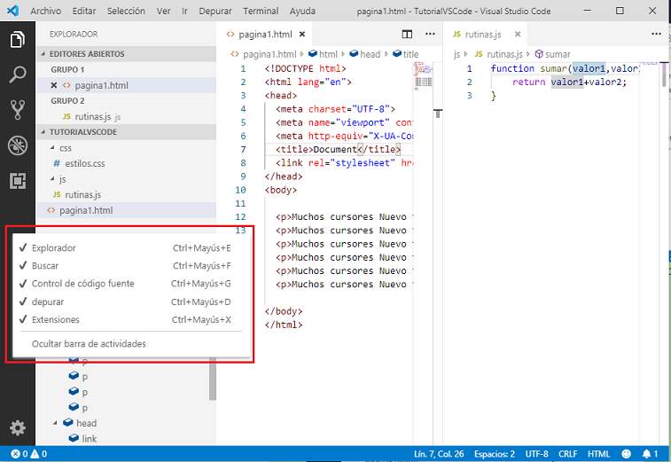Open the Terminal menu

(x=261, y=11)
